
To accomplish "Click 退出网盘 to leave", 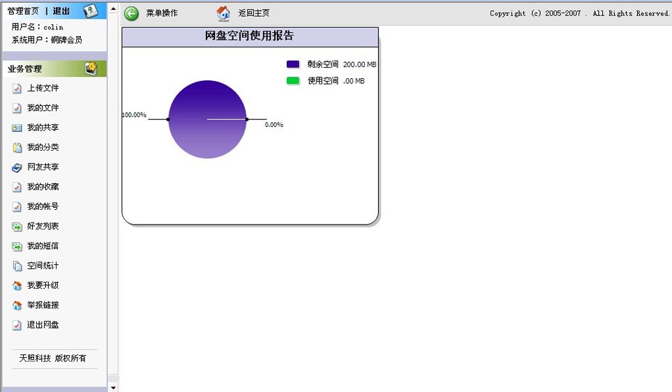I will click(43, 324).
